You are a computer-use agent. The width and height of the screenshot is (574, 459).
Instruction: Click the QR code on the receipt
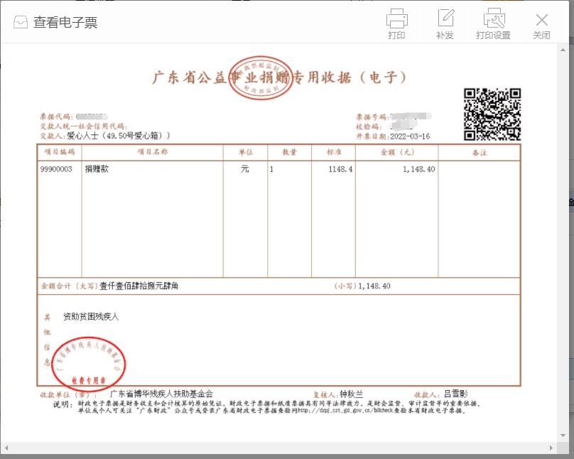click(492, 114)
